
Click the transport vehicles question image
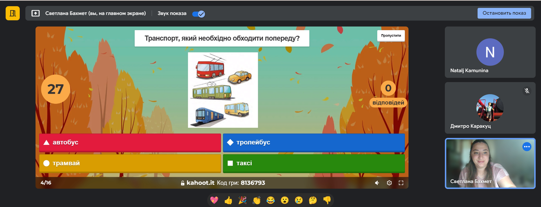(223, 90)
